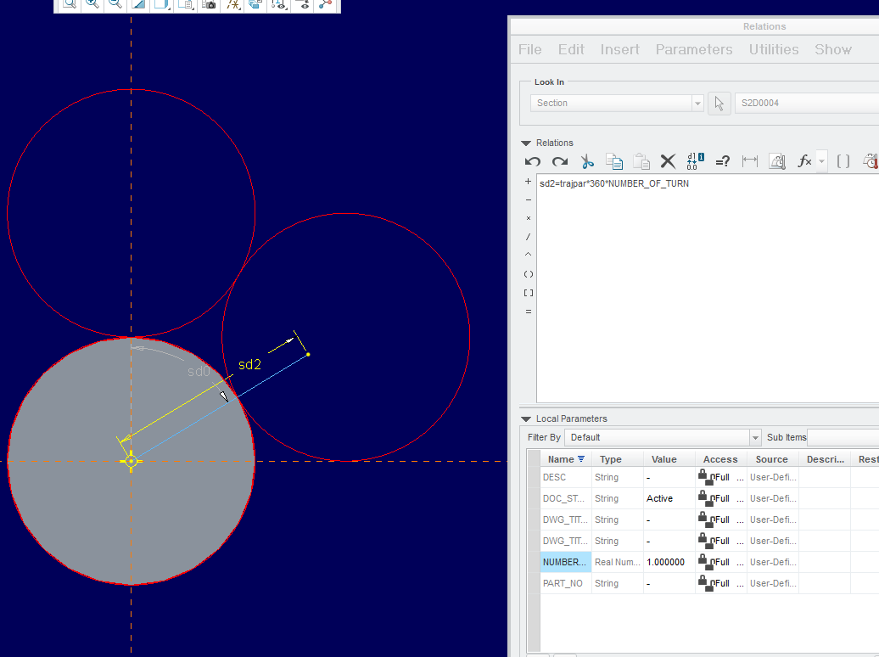Viewport: 879px width, 657px height.
Task: Click the sd0 angle dimension label
Action: pyautogui.click(x=199, y=372)
